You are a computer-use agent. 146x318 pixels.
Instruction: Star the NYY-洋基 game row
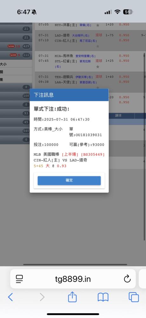pos(98,25)
